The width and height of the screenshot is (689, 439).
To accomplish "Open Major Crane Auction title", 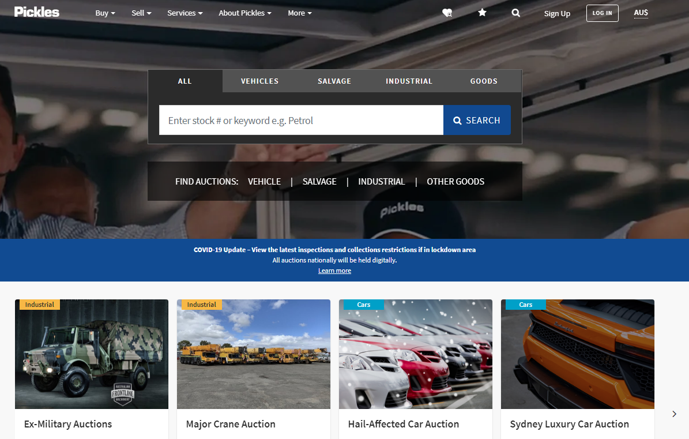I will pos(231,424).
